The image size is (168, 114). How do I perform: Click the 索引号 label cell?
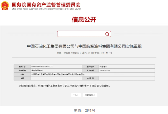pyautogui.click(x=22, y=66)
